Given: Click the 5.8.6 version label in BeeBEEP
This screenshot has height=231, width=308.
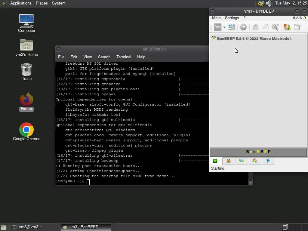Looking at the screenshot, I should (297, 18).
